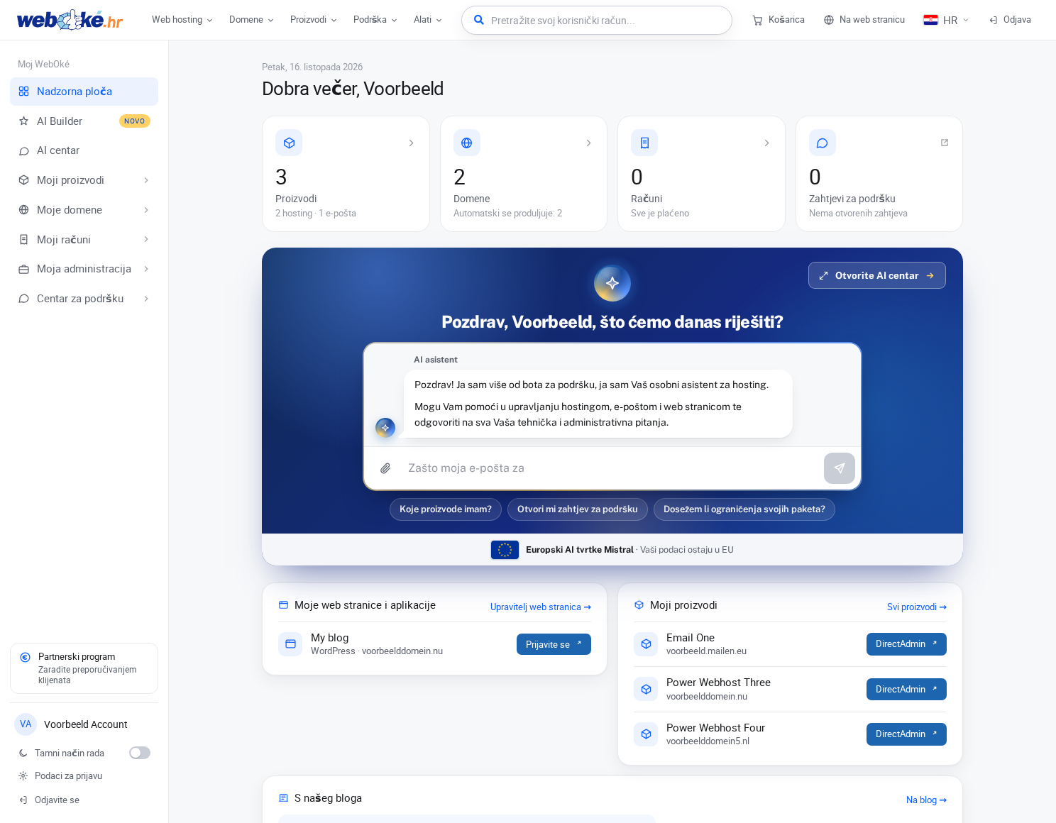Open the Alati dropdown menu

[x=428, y=20]
